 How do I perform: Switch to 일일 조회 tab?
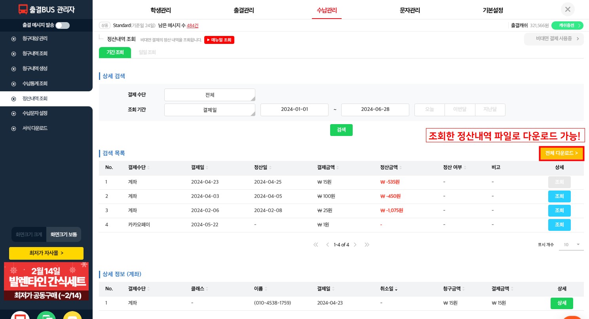147,52
